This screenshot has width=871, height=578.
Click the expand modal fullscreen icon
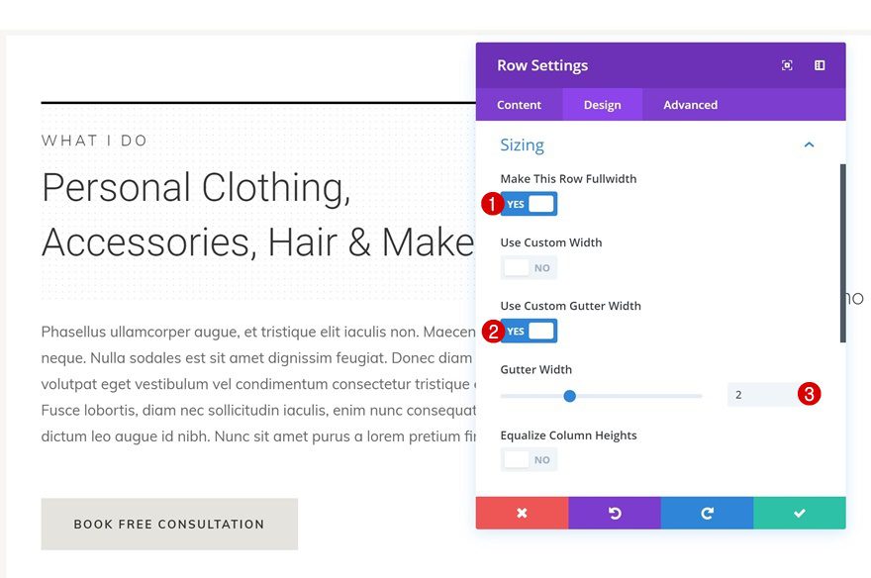click(787, 65)
